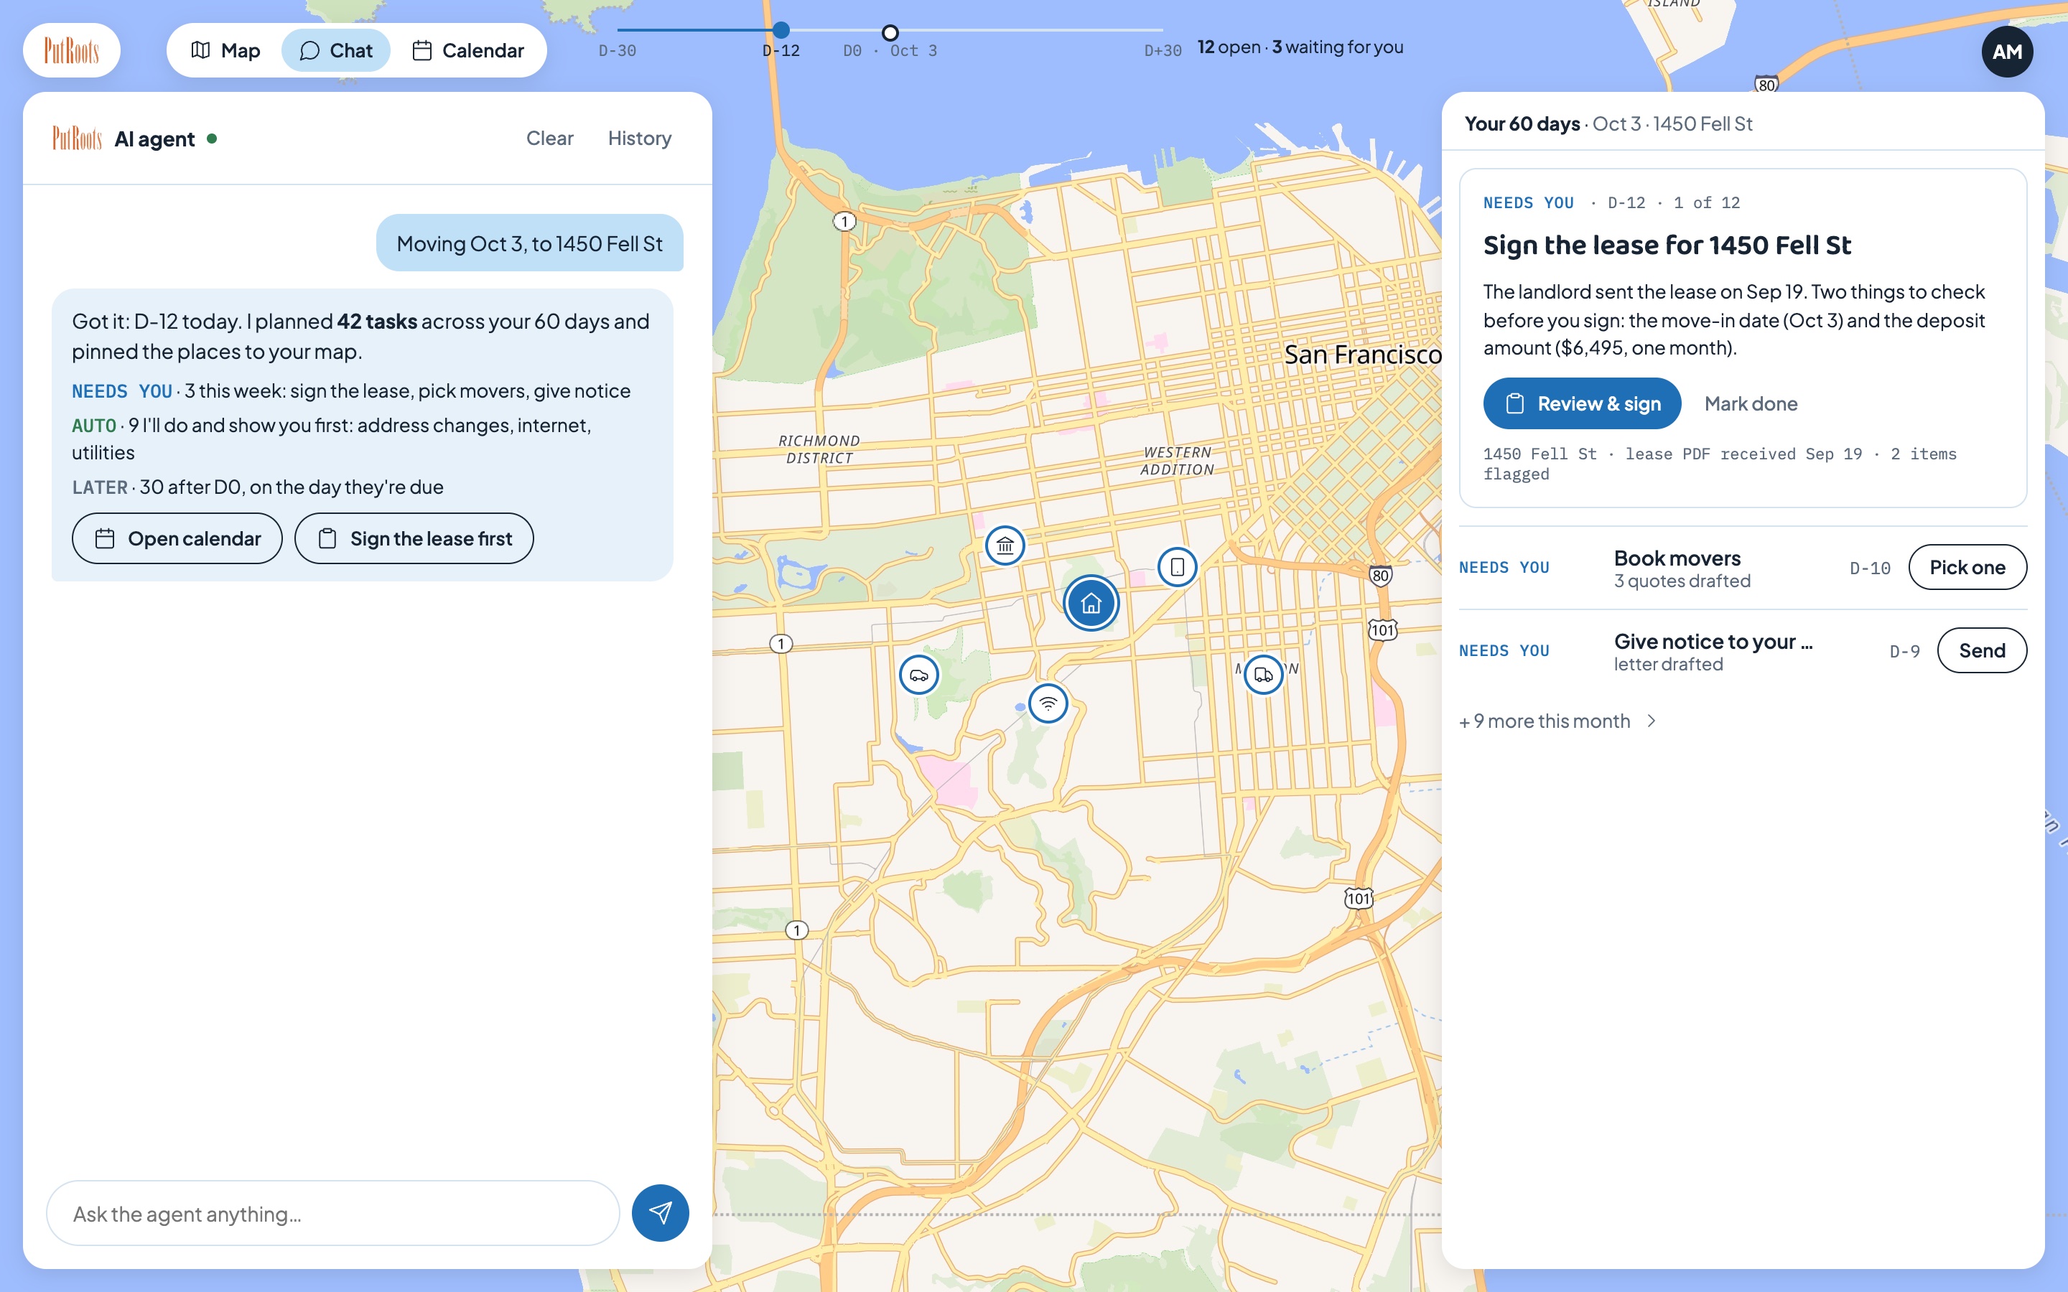This screenshot has width=2068, height=1292.
Task: Click Send for Give notice task
Action: point(1982,650)
